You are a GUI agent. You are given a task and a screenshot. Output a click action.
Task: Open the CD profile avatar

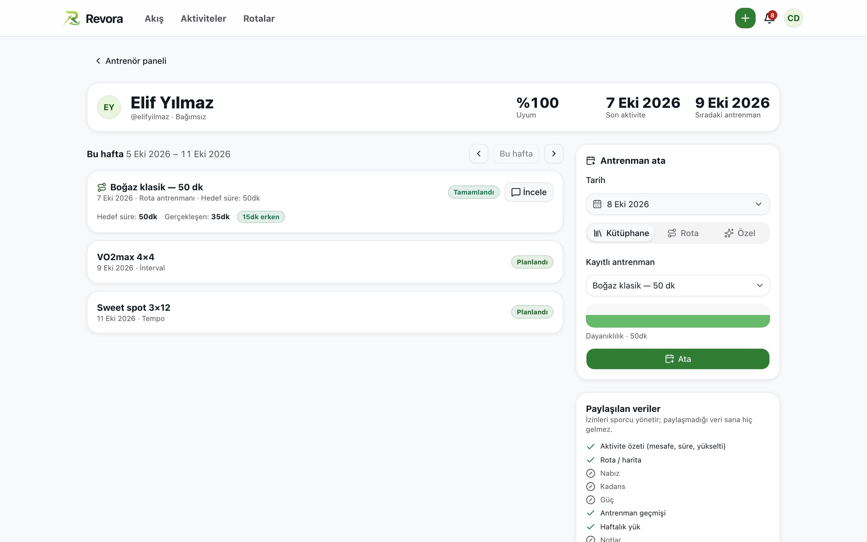coord(793,18)
